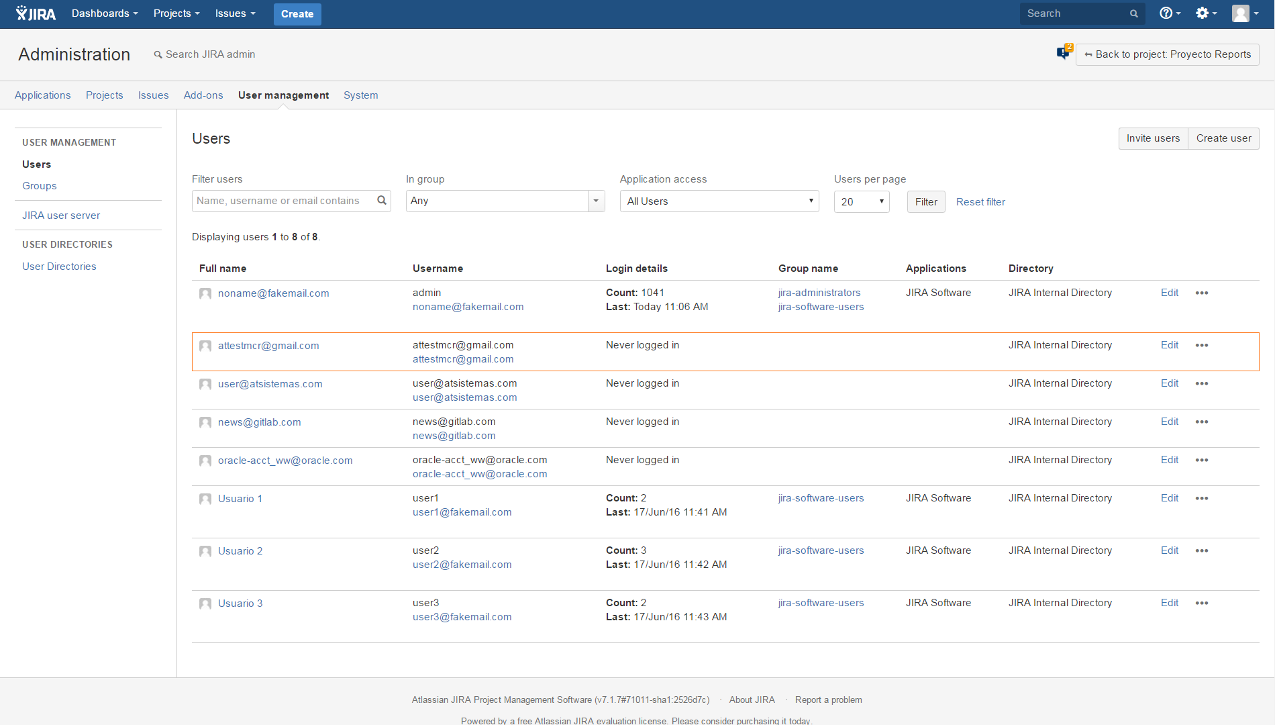Viewport: 1275px width, 725px height.
Task: Focus the header Search field
Action: point(1082,13)
